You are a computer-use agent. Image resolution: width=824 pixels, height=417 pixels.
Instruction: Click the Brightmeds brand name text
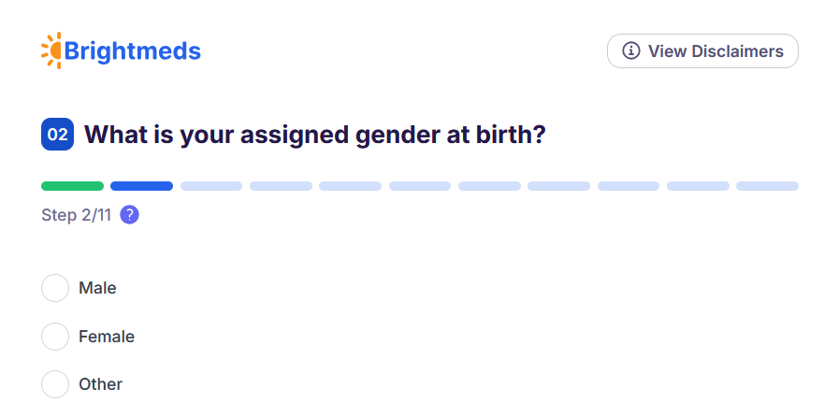[x=132, y=51]
